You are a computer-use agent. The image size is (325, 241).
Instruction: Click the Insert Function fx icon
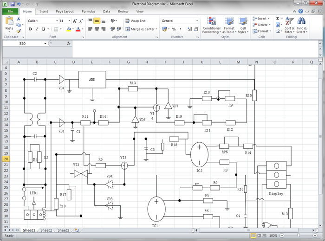[x=69, y=43]
